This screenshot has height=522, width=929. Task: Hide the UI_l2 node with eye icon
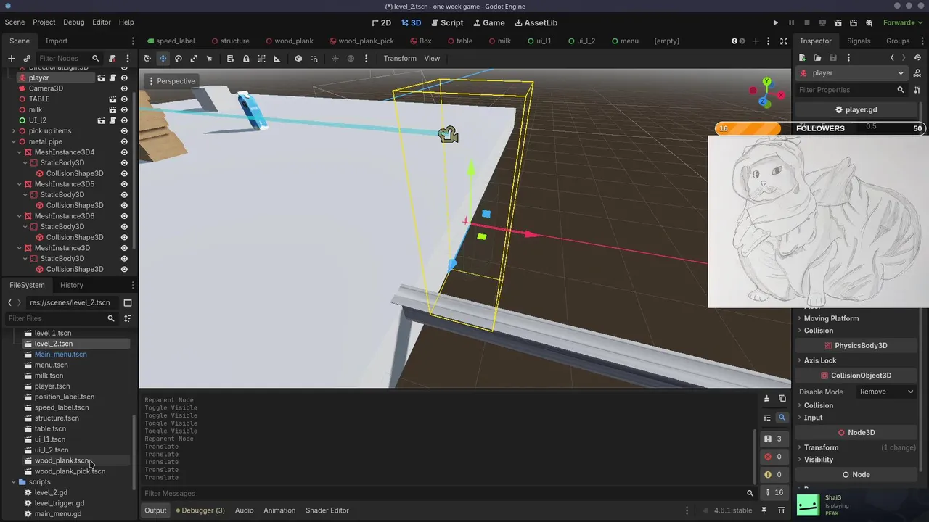124,120
